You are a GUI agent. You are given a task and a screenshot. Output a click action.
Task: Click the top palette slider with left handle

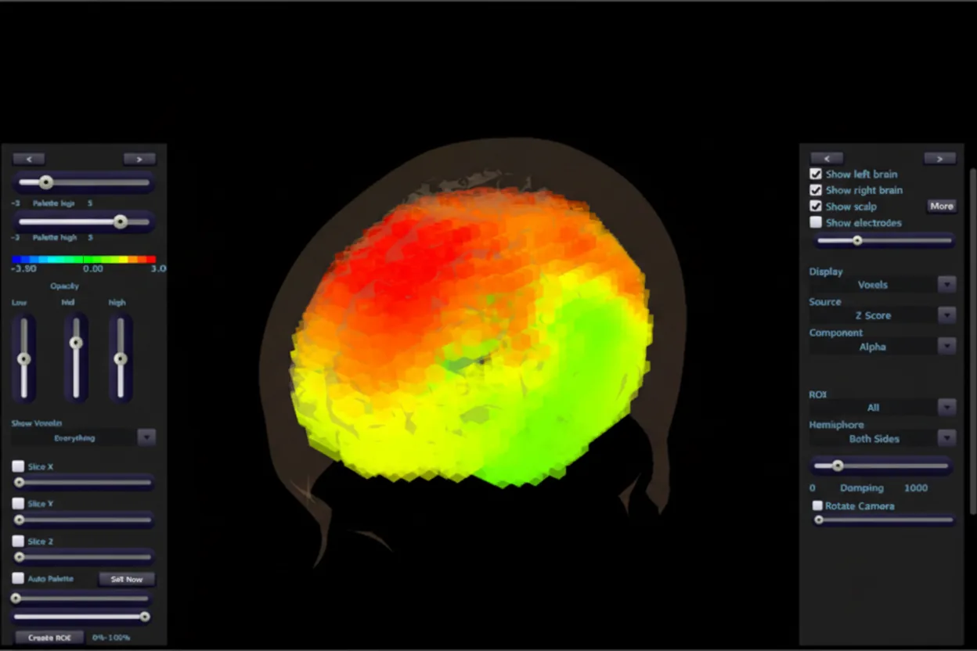coord(83,182)
